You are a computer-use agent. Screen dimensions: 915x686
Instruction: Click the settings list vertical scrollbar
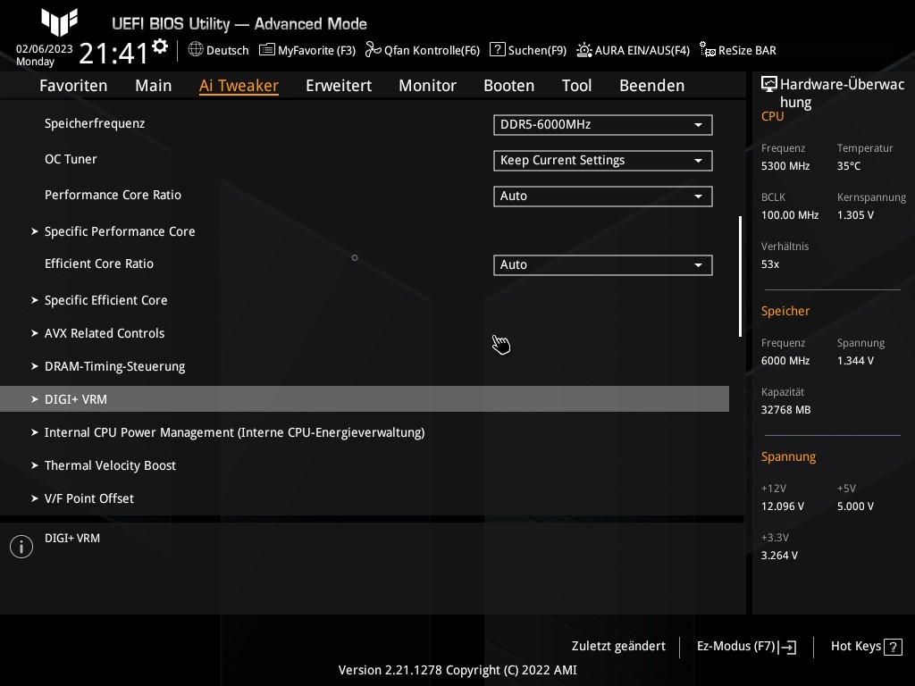pyautogui.click(x=740, y=277)
